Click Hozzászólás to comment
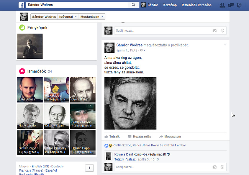249x175 pixels. pos(139,136)
